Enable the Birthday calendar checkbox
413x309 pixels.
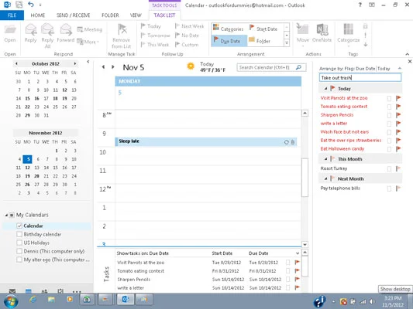coord(19,234)
